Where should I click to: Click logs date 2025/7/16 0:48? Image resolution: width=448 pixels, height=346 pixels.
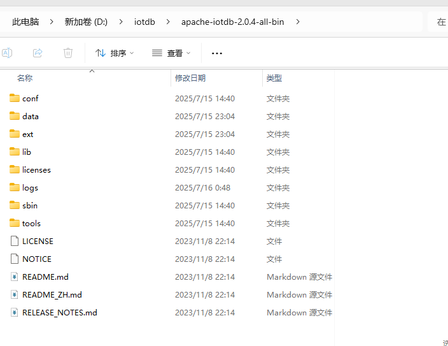202,188
